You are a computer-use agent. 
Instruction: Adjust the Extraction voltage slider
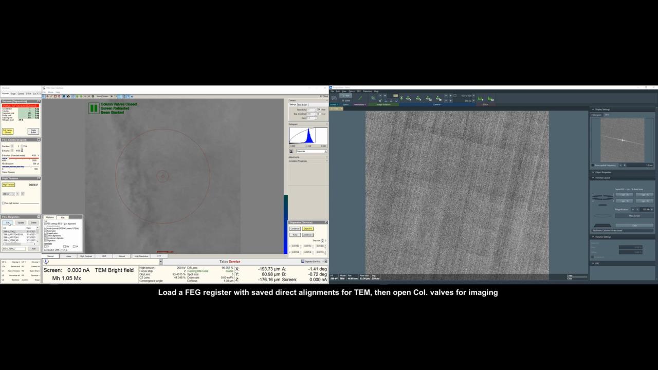point(21,158)
